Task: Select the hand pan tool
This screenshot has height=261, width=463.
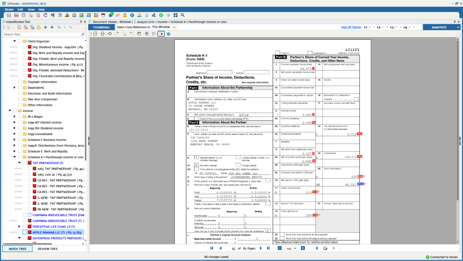Action: click(139, 34)
